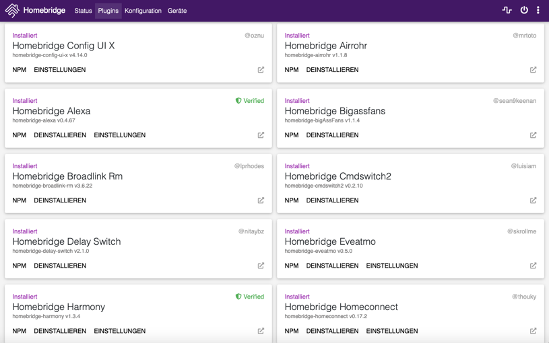Open the log viewer waveform icon

(x=507, y=11)
